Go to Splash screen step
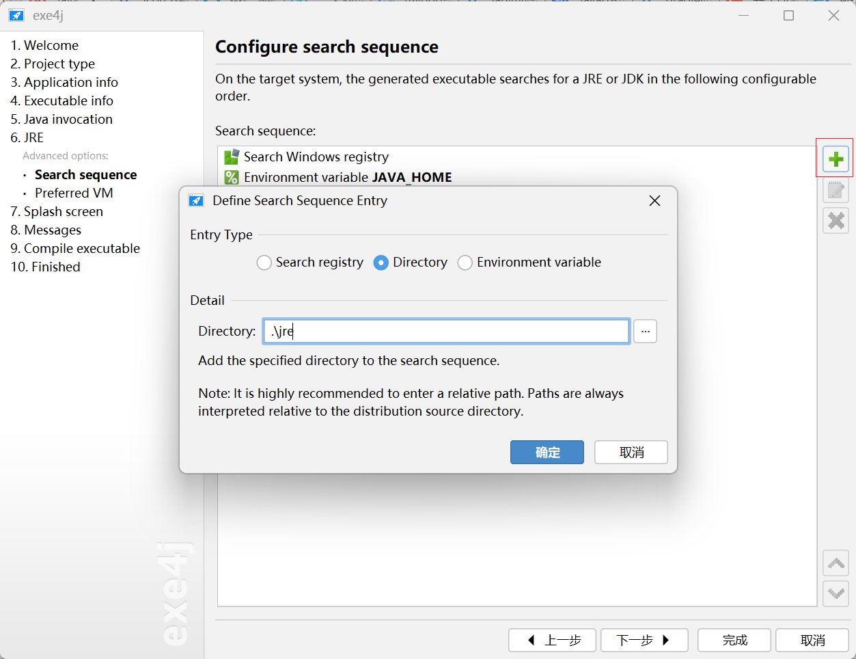The image size is (856, 659). [x=57, y=212]
